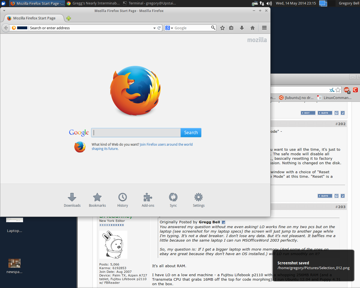Click the quick reply icon beside the EDIT button
The image size is (360, 288).
point(343,113)
